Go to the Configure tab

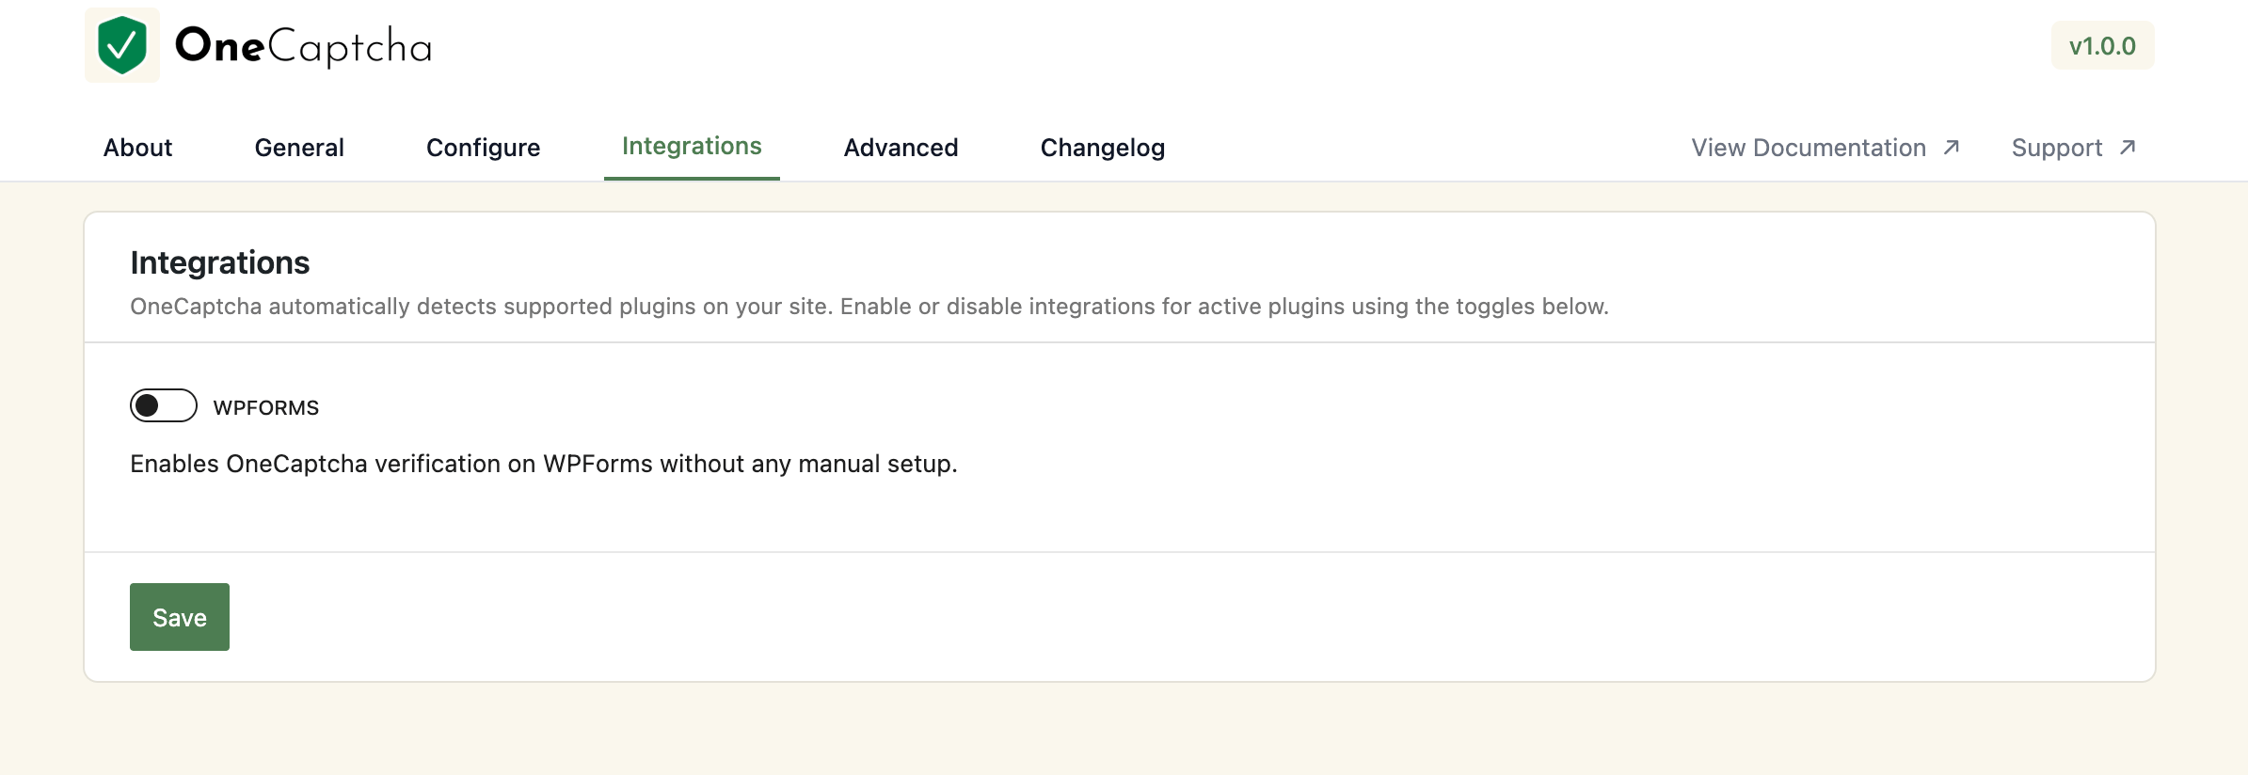[x=484, y=148]
